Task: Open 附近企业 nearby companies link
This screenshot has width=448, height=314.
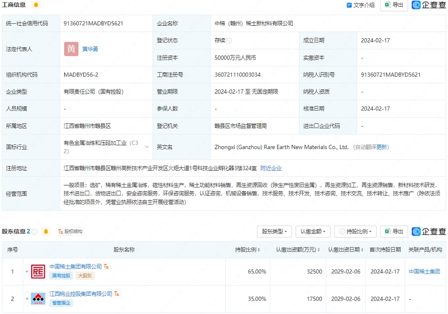Action: pos(271,168)
